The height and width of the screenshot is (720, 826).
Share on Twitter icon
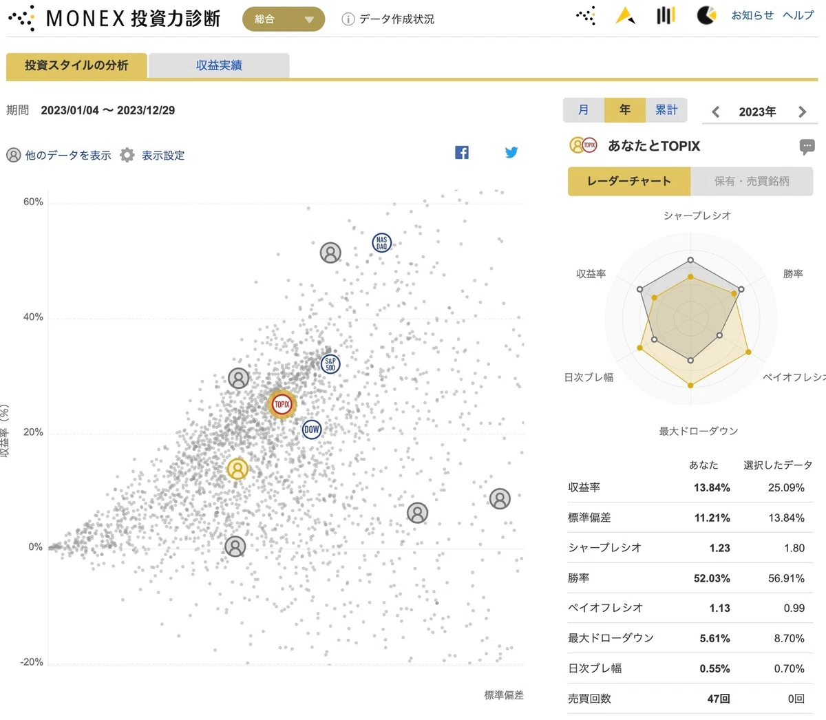click(511, 153)
